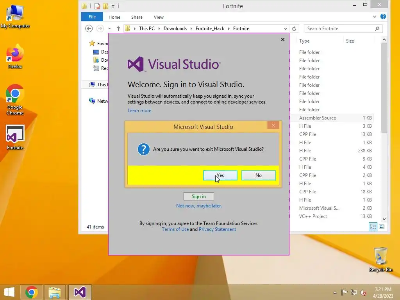Click the file list vertical scrollbar thumb
The width and height of the screenshot is (400, 300).
pos(384,88)
